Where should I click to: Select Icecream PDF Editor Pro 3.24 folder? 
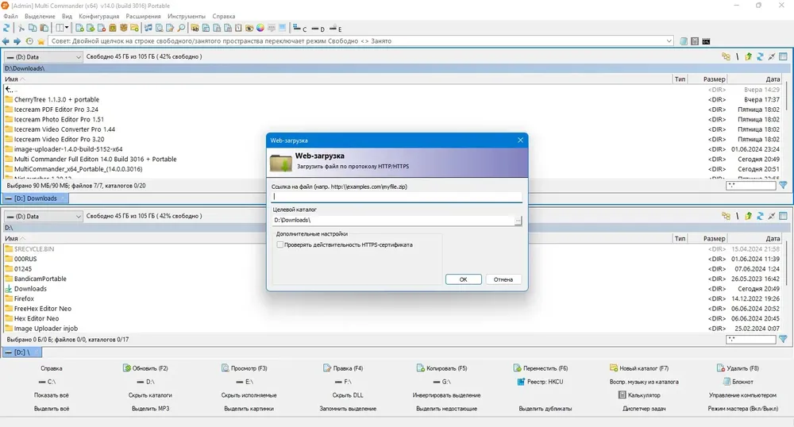click(x=56, y=110)
